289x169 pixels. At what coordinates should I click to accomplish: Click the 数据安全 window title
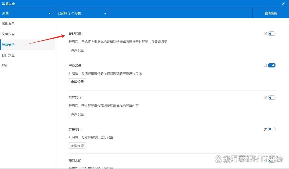(x=8, y=4)
